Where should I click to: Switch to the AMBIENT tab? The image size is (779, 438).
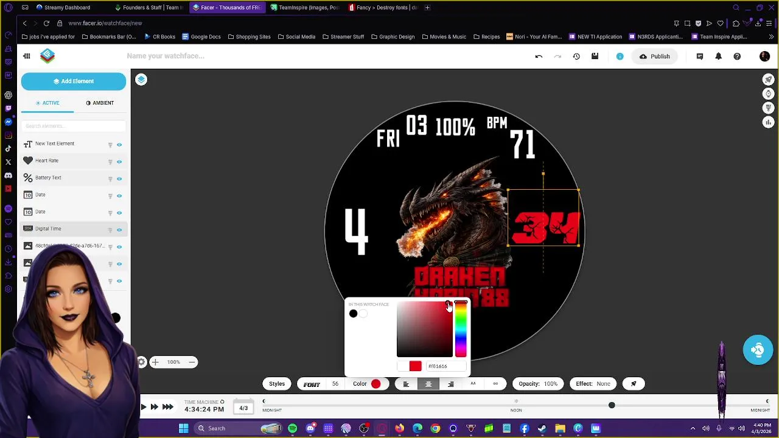pyautogui.click(x=100, y=103)
